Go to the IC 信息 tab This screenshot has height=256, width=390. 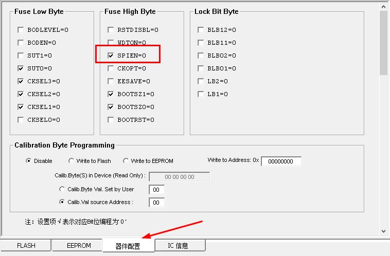[x=178, y=246]
